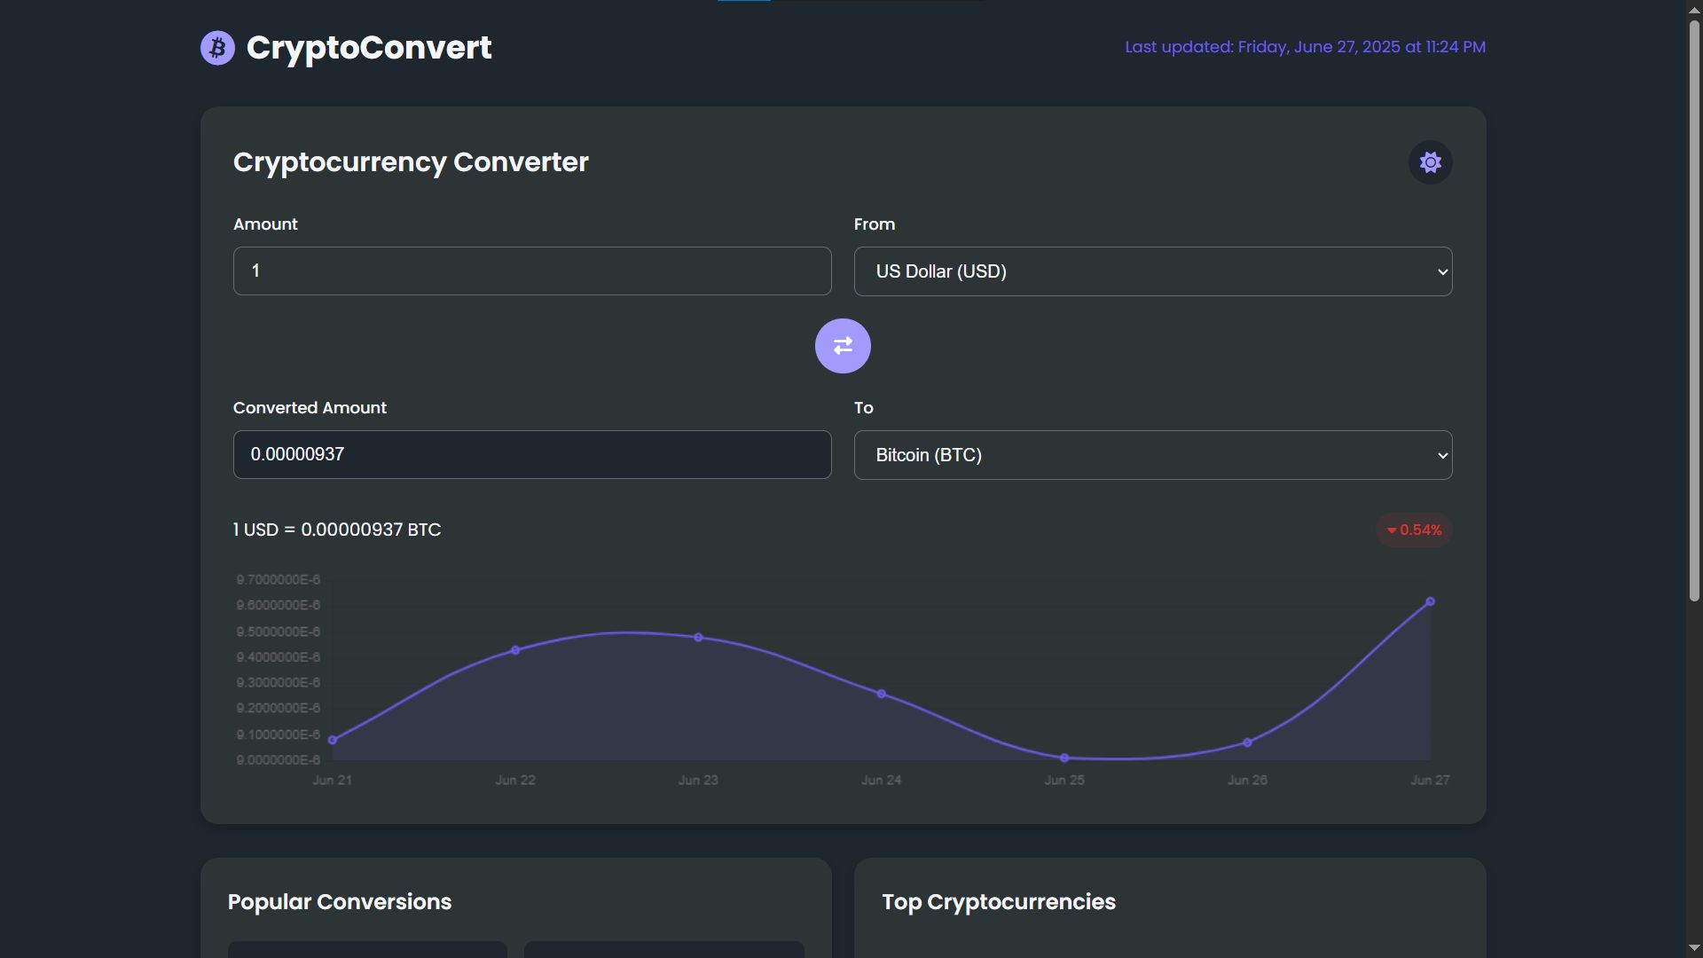Click the Jun 21 chart data point
Screen dimensions: 1703x958
[x=333, y=740]
